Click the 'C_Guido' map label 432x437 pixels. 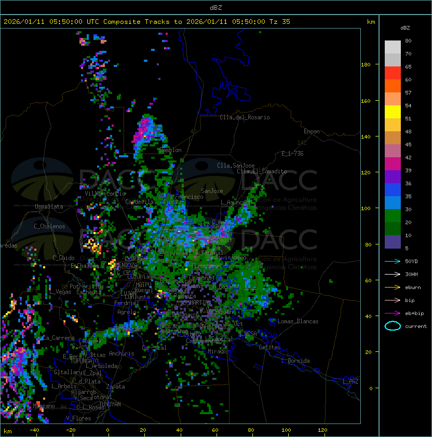coord(63,258)
